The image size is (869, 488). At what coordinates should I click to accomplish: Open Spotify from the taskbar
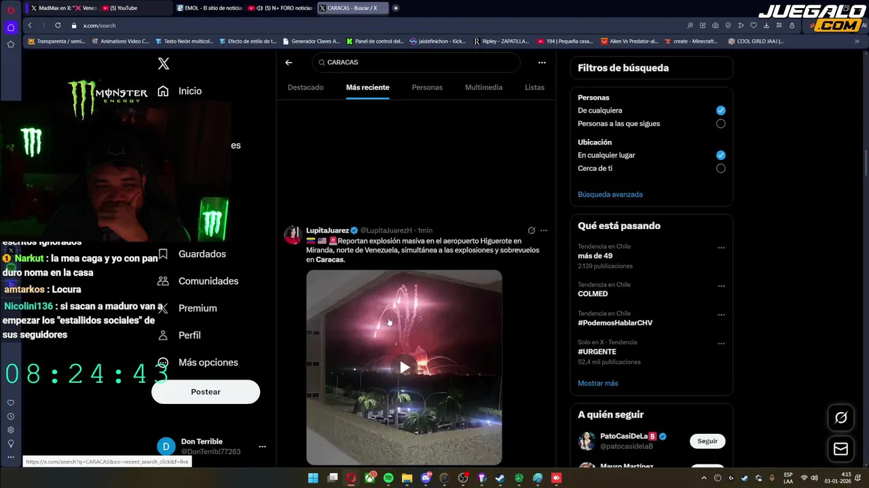[388, 478]
